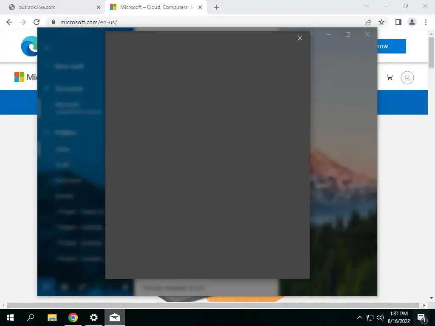Close the dark gray dialog panel
Image resolution: width=435 pixels, height=326 pixels.
coord(299,38)
